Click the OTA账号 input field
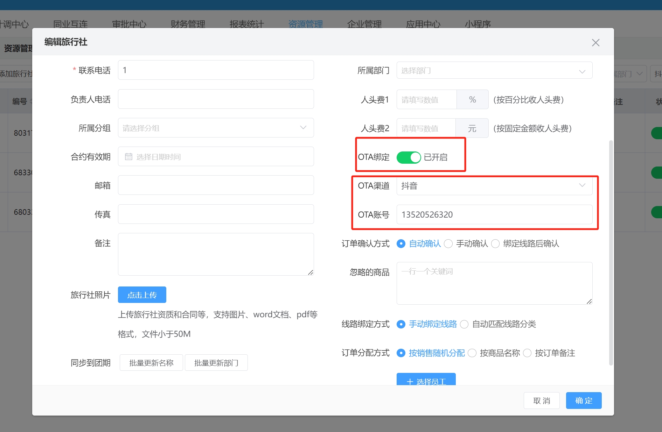The height and width of the screenshot is (432, 662). pos(494,214)
